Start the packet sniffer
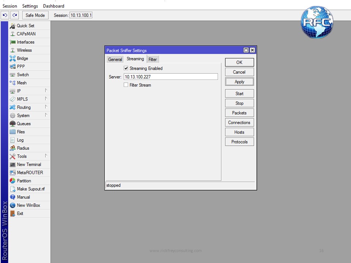Screen dimensions: 351x263 click(x=239, y=94)
